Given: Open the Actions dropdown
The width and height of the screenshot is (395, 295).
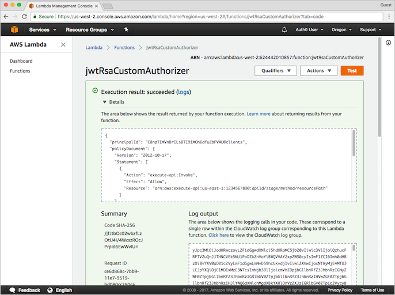Looking at the screenshot, I should coord(318,71).
